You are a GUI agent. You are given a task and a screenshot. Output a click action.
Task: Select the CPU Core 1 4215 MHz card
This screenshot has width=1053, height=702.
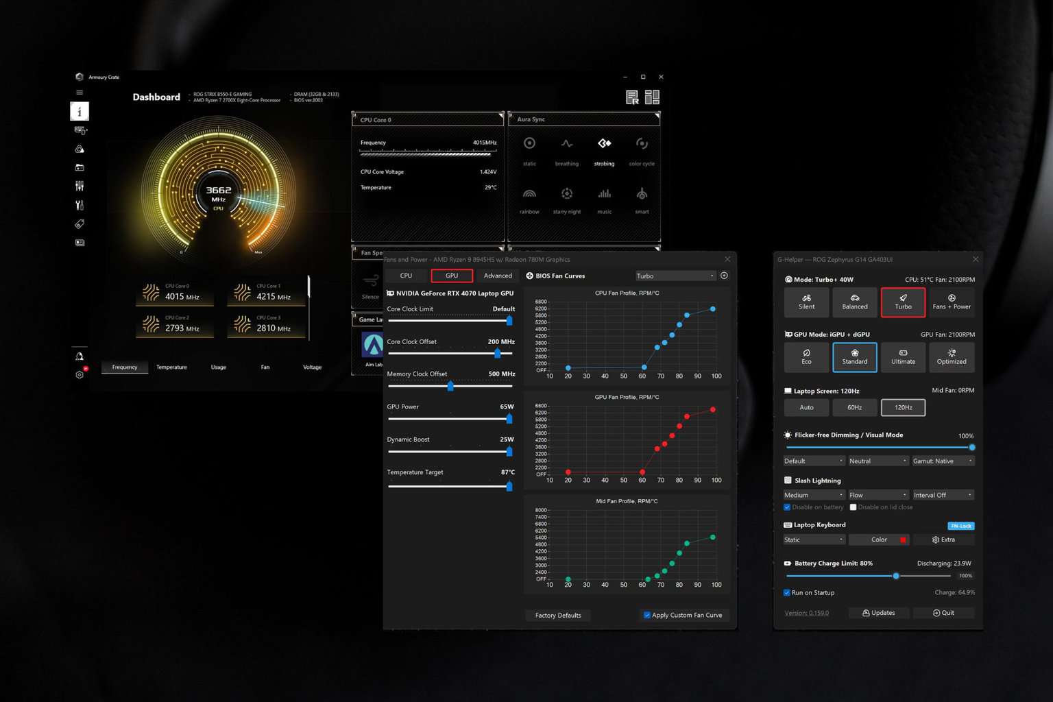266,293
